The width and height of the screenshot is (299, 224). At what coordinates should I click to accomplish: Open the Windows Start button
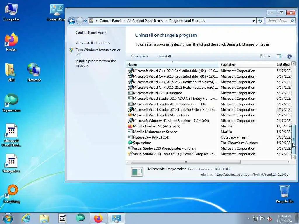click(x=8, y=218)
